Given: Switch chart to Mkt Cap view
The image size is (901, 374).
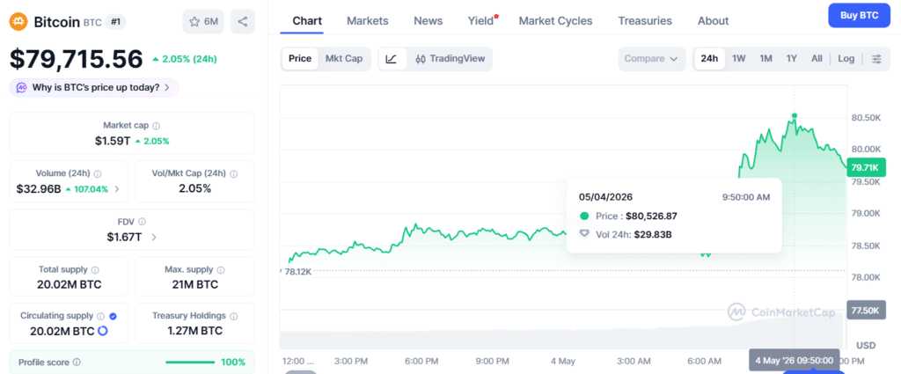Looking at the screenshot, I should coord(344,59).
